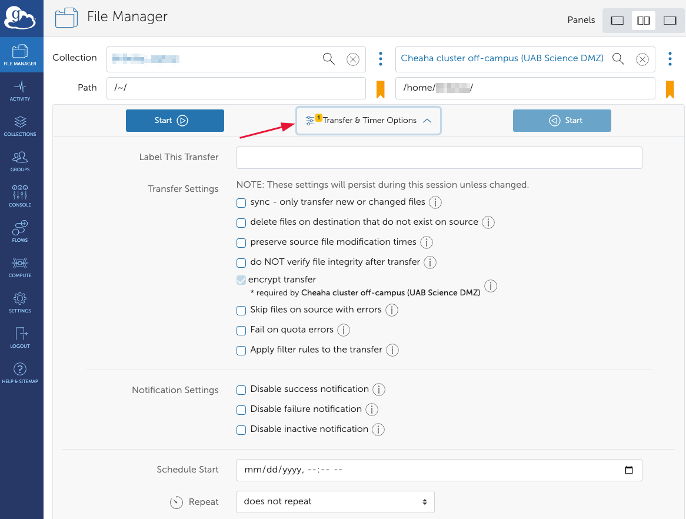Switch to single left panel layout

(x=617, y=21)
